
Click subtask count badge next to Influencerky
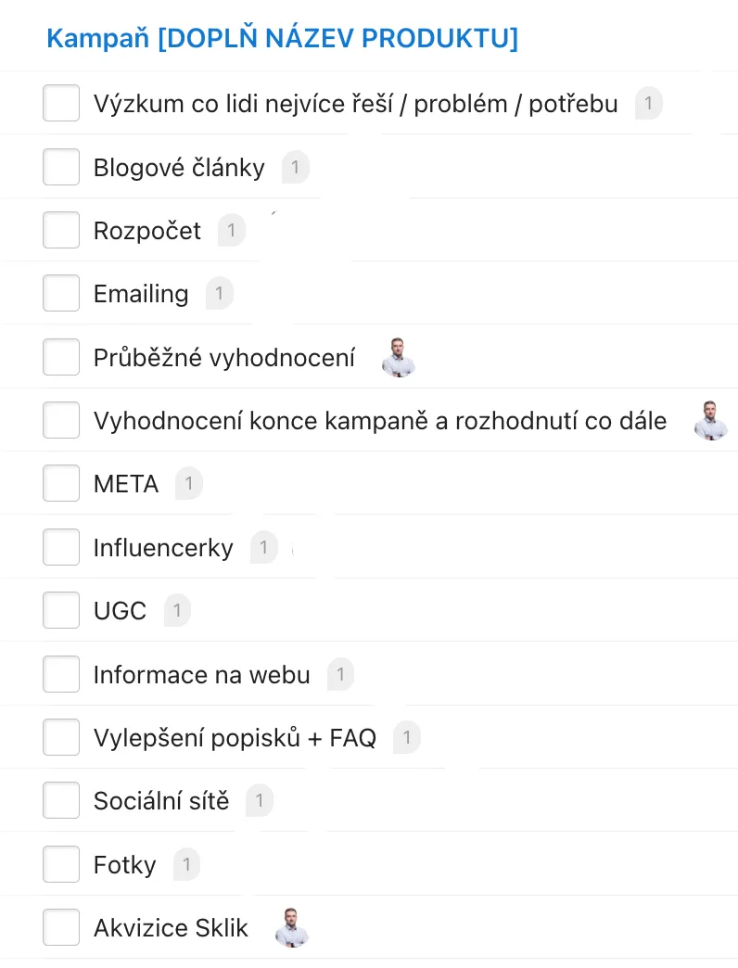263,548
